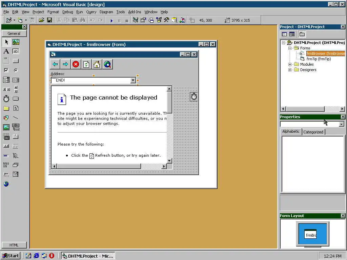This screenshot has height=260, width=347.
Task: Select the HScrollBar control tool
Action: tap(6, 89)
